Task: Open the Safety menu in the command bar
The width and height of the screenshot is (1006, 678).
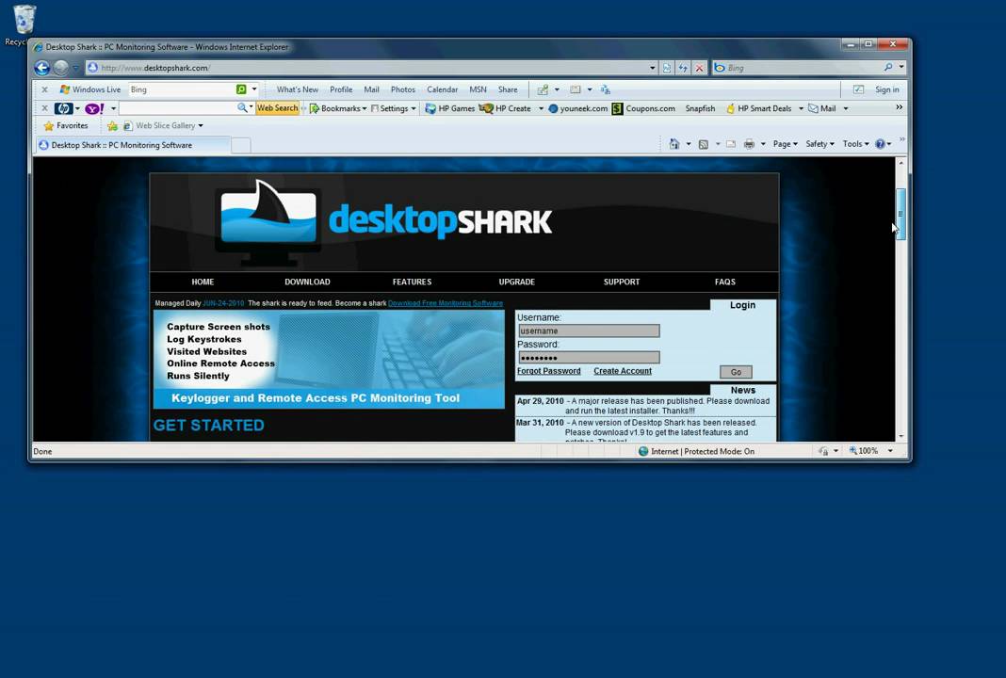Action: click(819, 144)
